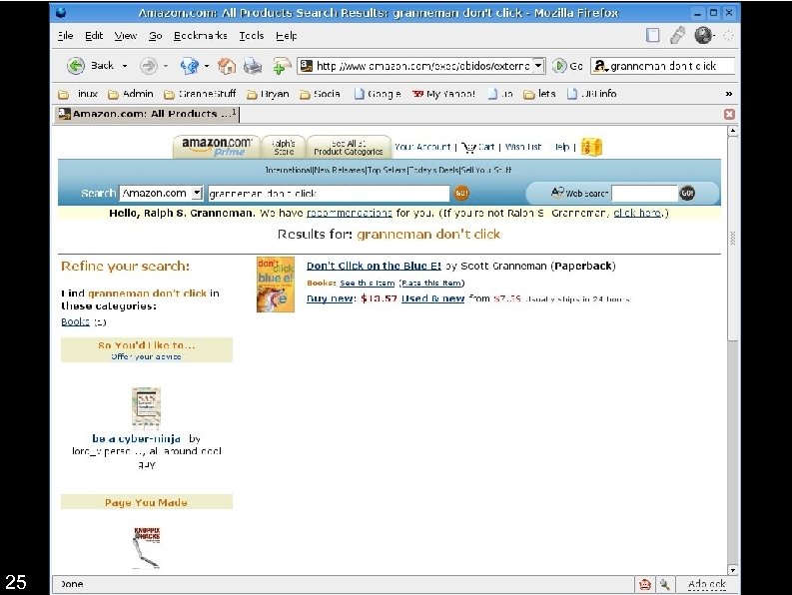This screenshot has width=792, height=595.
Task: Open Don't Click on the Blue E! title link
Action: point(374,266)
